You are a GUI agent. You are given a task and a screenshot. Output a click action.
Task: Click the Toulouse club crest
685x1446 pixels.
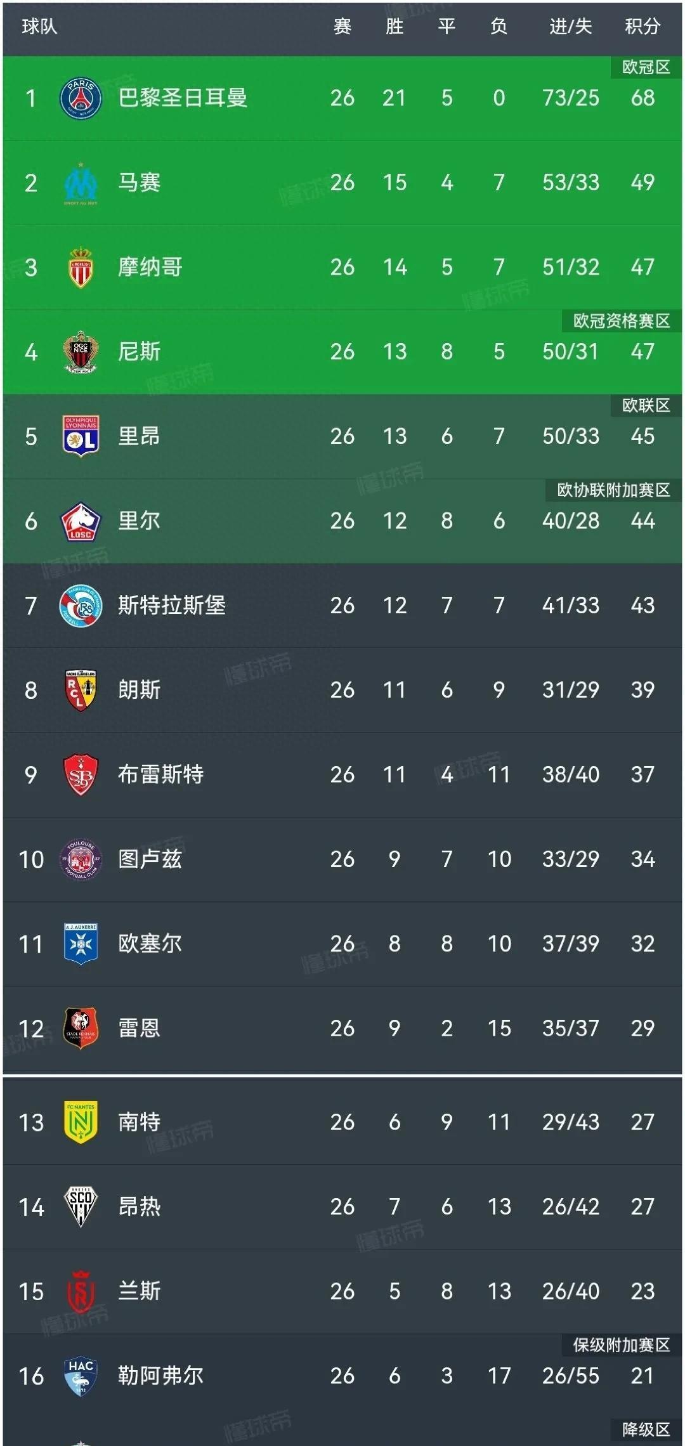click(81, 859)
